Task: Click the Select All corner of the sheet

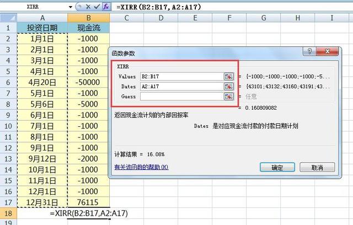Action: tap(9, 18)
